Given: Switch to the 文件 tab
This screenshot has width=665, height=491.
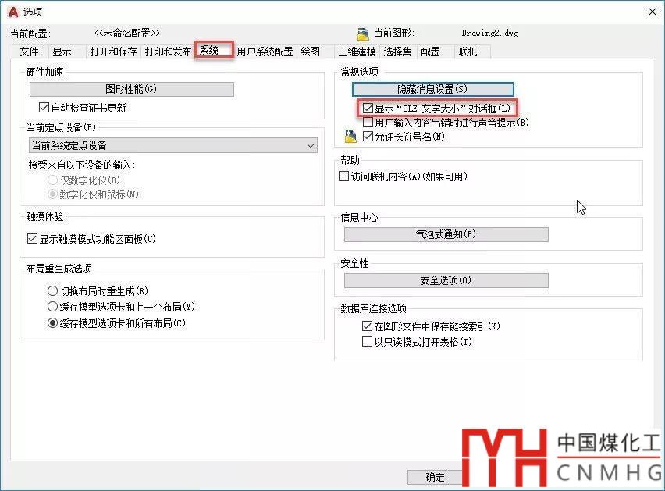Looking at the screenshot, I should click(x=29, y=52).
